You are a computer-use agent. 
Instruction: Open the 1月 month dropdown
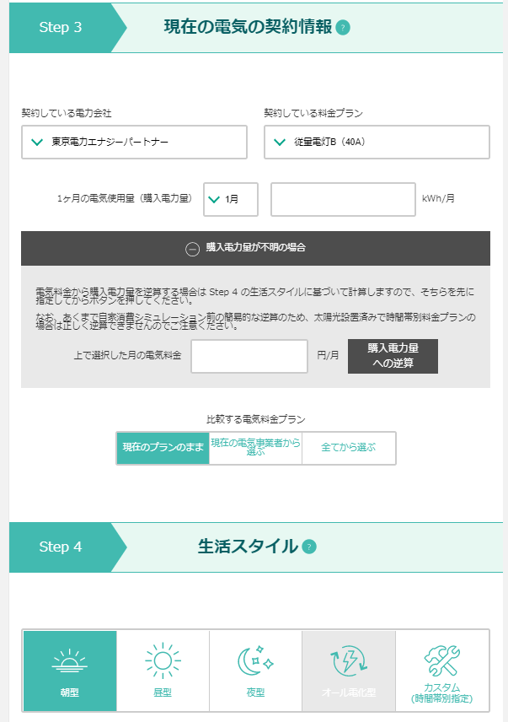[231, 199]
